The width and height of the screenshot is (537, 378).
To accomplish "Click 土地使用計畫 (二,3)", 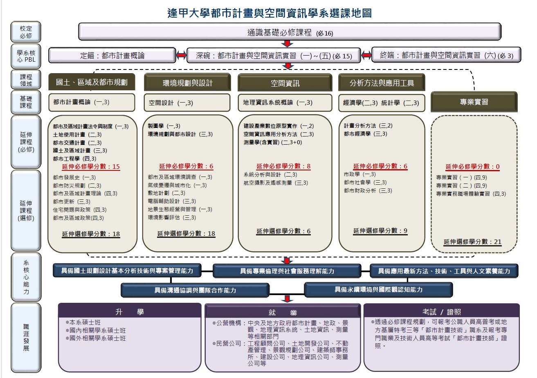I will pyautogui.click(x=77, y=134).
